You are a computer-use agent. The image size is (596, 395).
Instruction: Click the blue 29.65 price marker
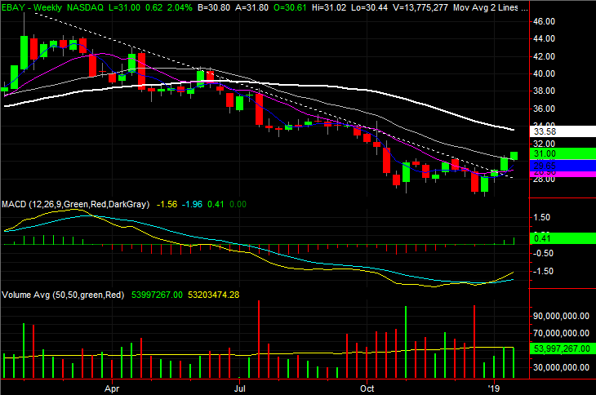(x=563, y=165)
